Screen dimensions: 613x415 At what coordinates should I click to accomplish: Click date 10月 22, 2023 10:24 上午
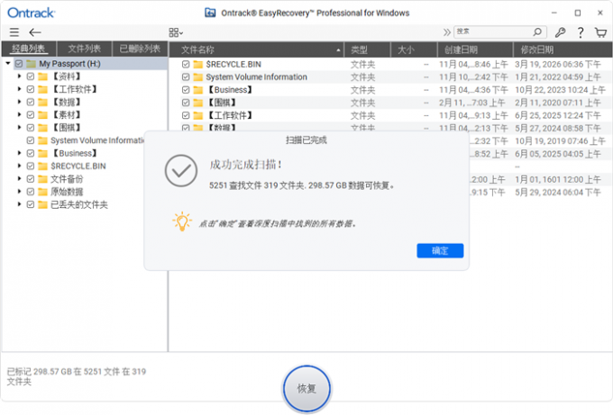click(560, 90)
